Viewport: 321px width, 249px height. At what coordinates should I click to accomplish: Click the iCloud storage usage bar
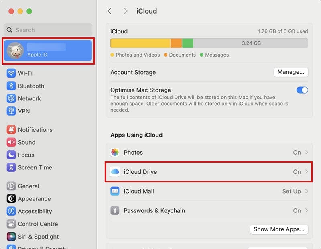209,43
